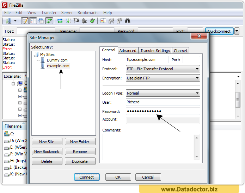The height and width of the screenshot is (193, 245).
Task: Click the New Bookmark button
Action: pyautogui.click(x=47, y=152)
